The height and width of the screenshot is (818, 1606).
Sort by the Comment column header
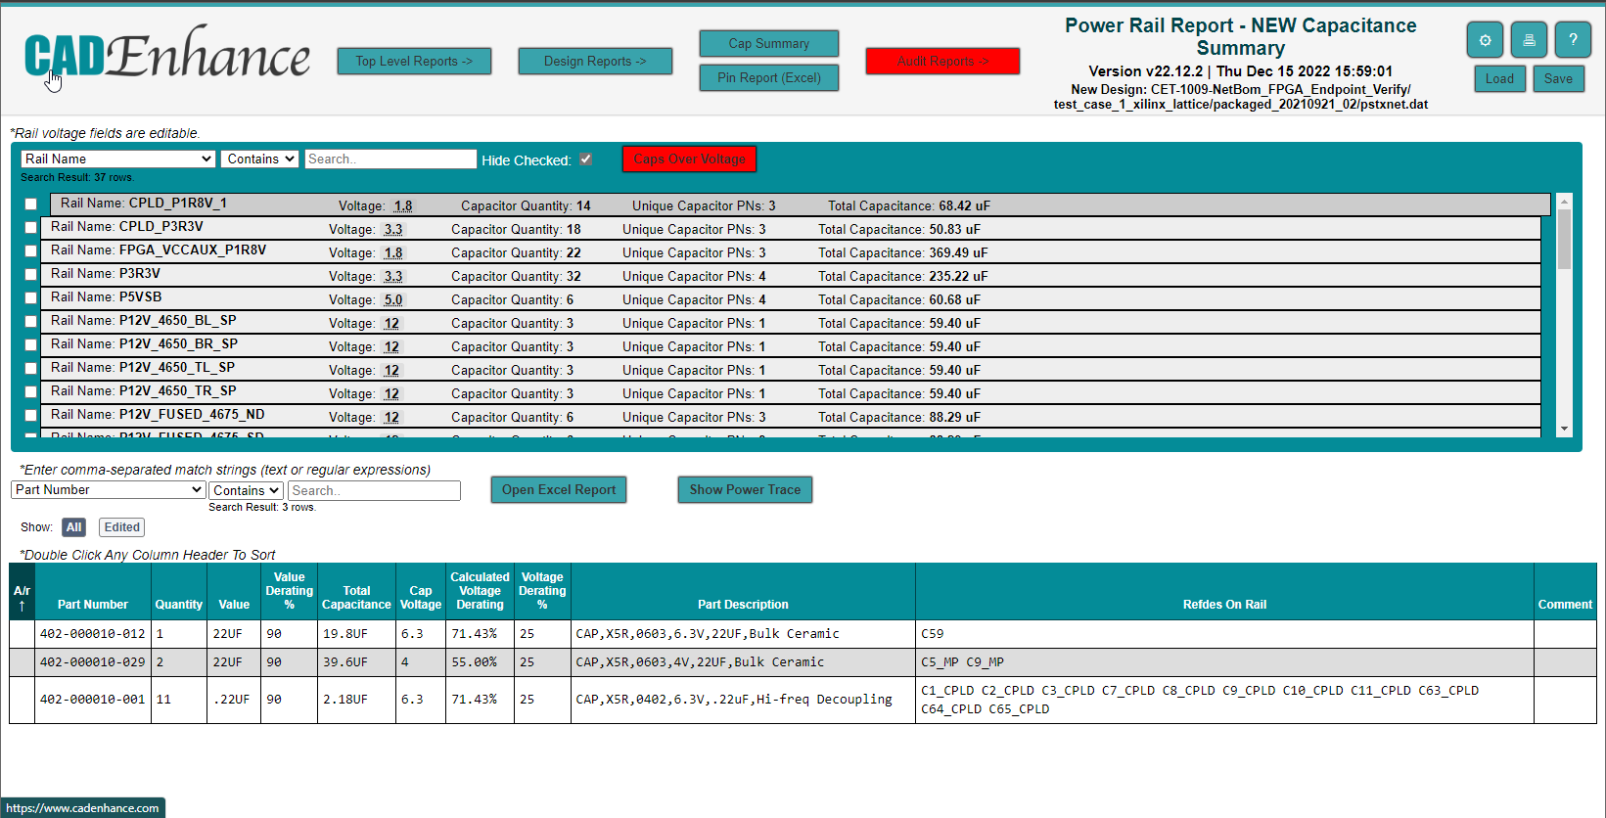pyautogui.click(x=1565, y=591)
